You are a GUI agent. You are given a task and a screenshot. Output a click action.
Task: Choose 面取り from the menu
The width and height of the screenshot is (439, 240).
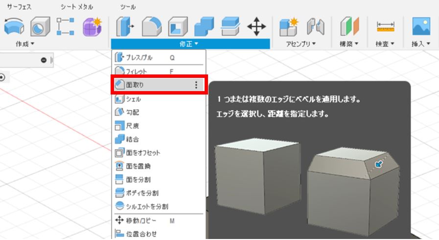[x=159, y=85]
